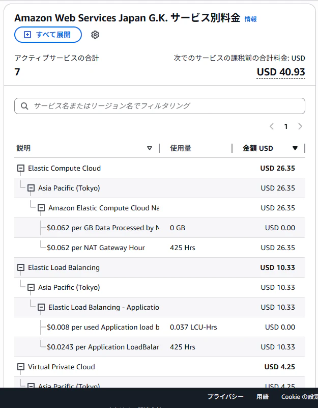Click 425 Hrs in Application LoadBalancer row

(183, 347)
